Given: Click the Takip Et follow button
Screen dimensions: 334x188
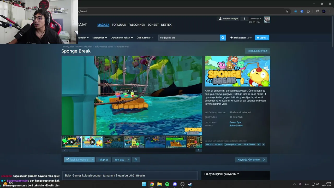Looking at the screenshot, I should click(103, 160).
